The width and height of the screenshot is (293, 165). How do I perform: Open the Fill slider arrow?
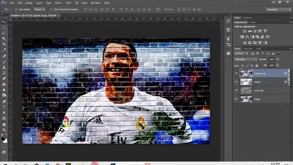pos(277,66)
